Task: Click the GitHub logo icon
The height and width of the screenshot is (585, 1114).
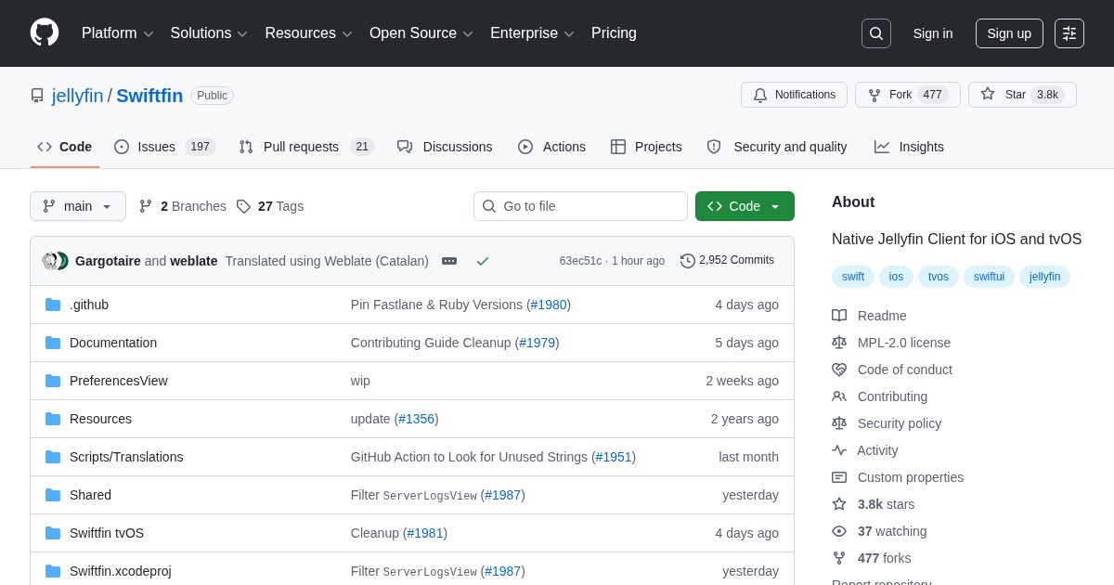Action: tap(45, 33)
